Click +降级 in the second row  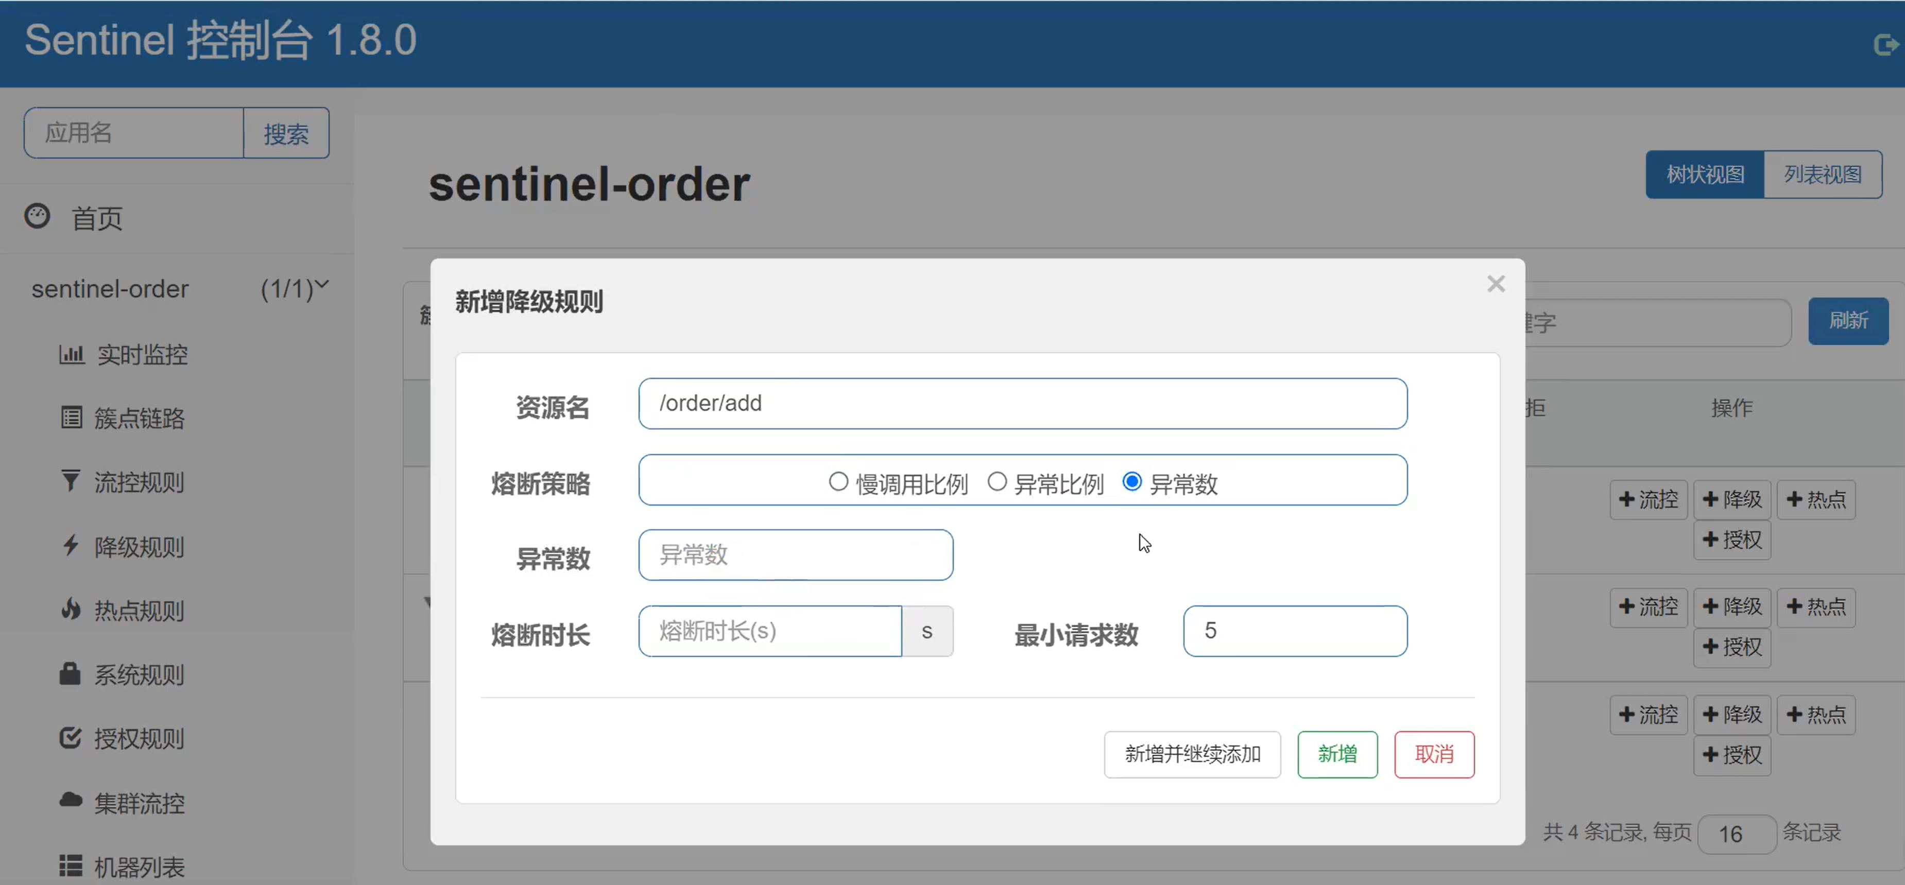point(1732,607)
